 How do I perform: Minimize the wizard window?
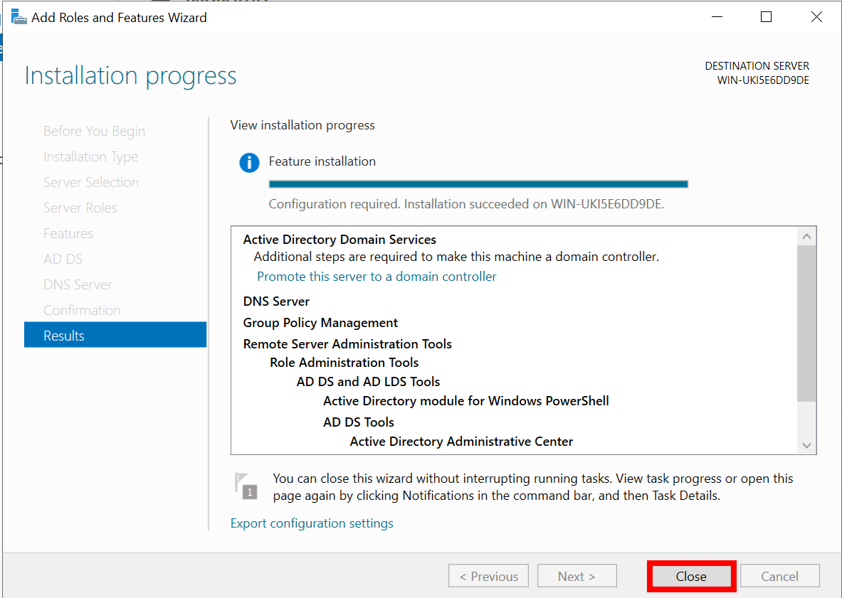[x=717, y=17]
